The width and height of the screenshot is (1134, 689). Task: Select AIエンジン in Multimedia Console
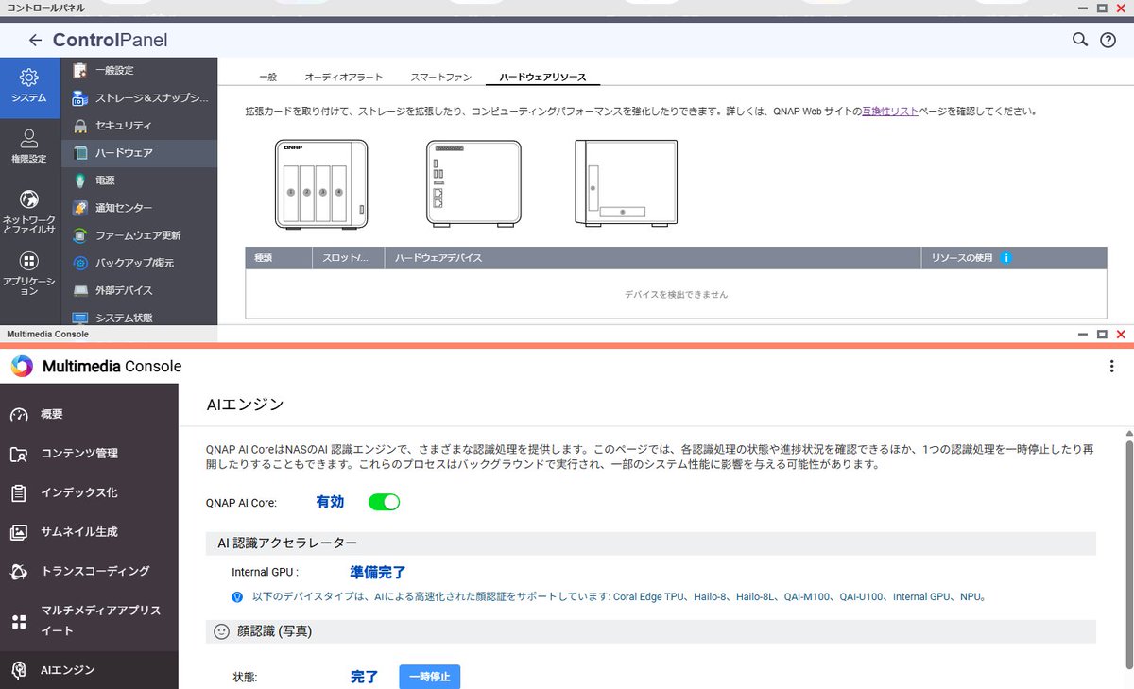pyautogui.click(x=89, y=670)
